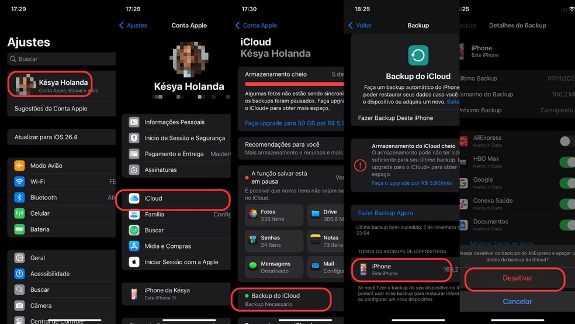Tap the Mídia e Compras App Store icon
Viewport: 575px width, 324px height.
click(x=134, y=246)
